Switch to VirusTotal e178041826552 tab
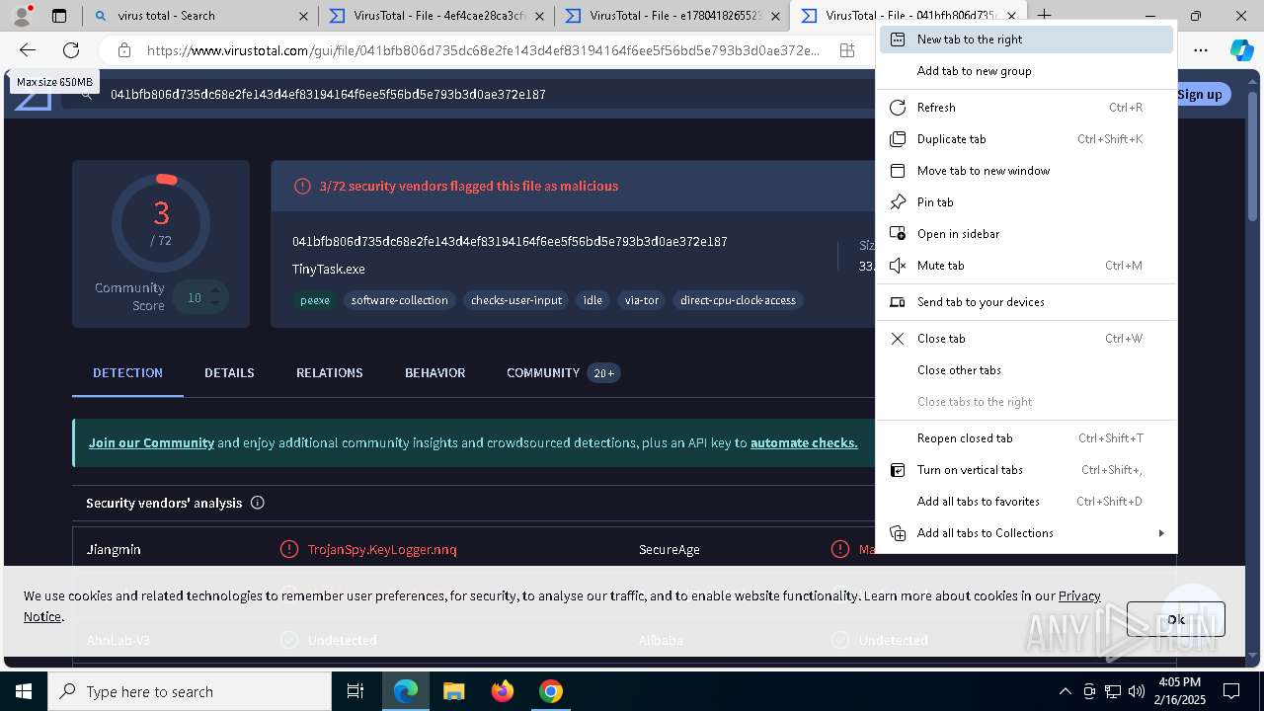This screenshot has height=711, width=1264. [670, 16]
